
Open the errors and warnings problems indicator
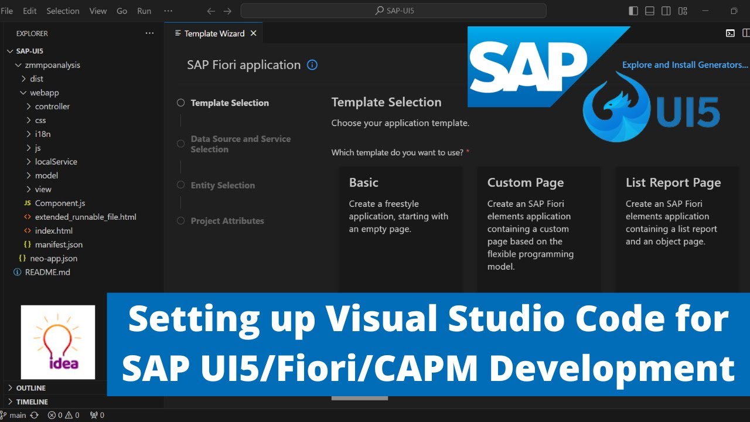(64, 415)
